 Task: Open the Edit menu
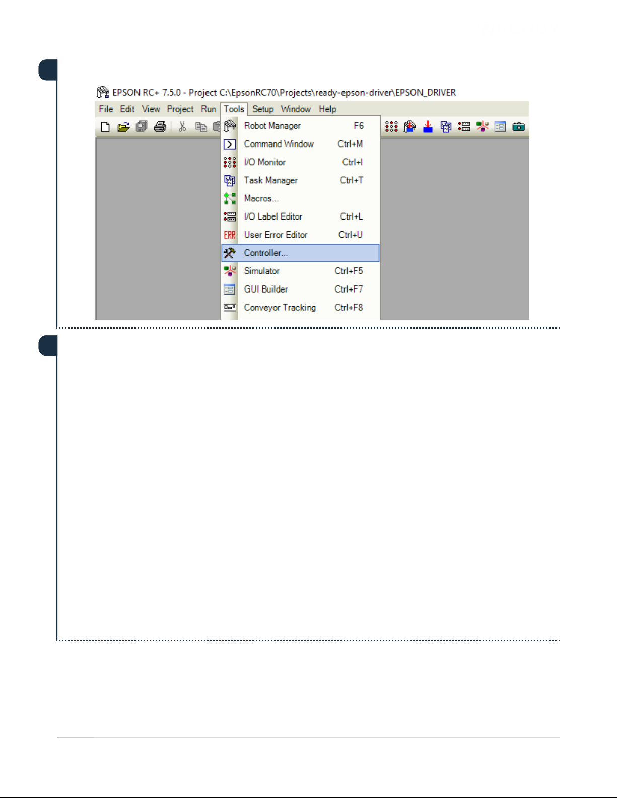[127, 109]
